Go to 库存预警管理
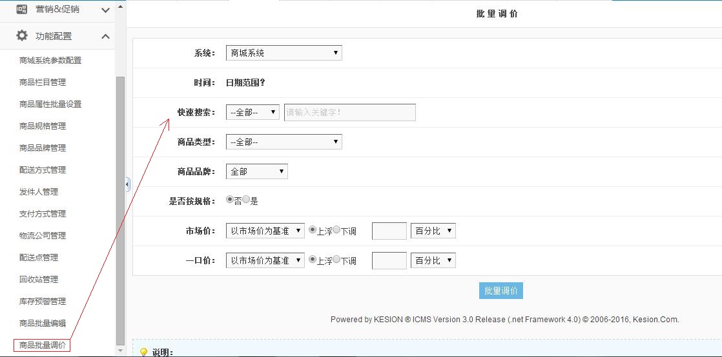722x357 pixels. [43, 302]
